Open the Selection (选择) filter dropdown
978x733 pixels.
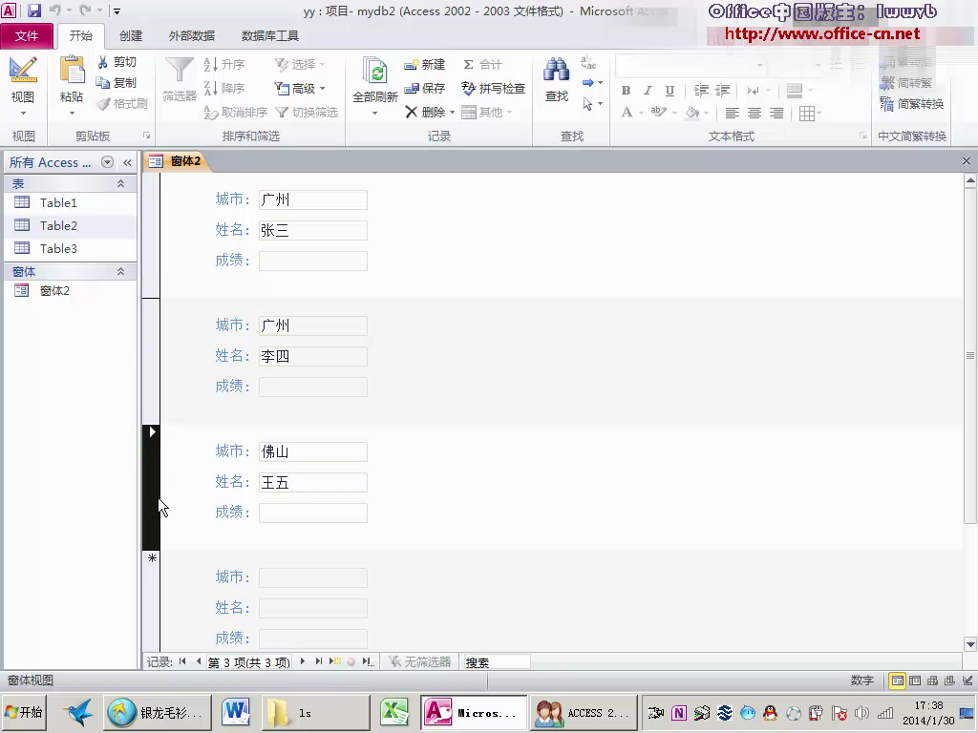(x=301, y=64)
